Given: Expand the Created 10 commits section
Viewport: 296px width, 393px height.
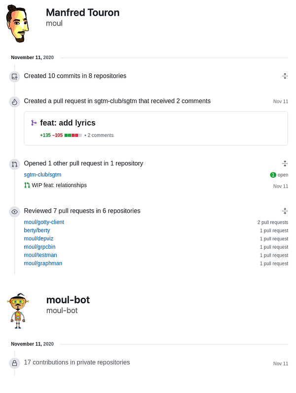Looking at the screenshot, I should click(x=285, y=76).
